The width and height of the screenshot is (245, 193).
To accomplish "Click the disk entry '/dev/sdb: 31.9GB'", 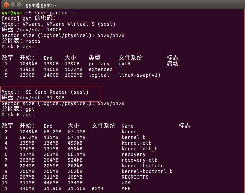I will point(41,98).
